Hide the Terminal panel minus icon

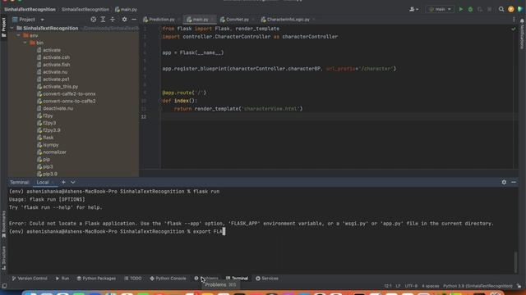[x=514, y=182]
